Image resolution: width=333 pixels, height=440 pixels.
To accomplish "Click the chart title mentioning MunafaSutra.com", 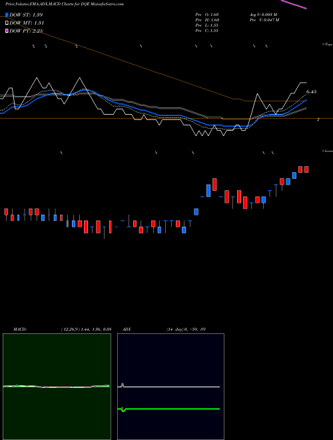I will coord(65,4).
